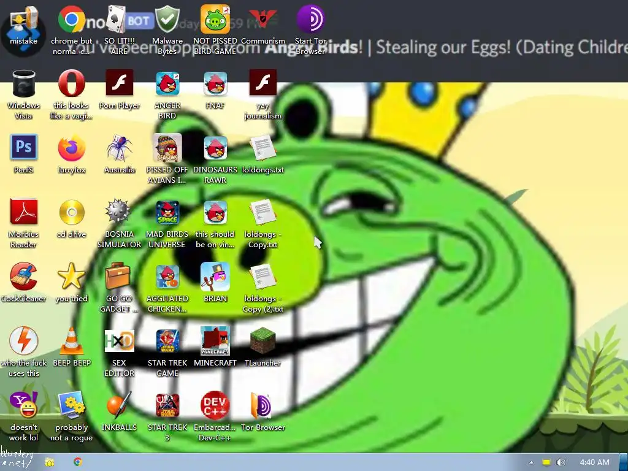Viewport: 628px width, 471px height.
Task: Click the MINECRAFT Angry Birds icon
Action: coord(215,340)
